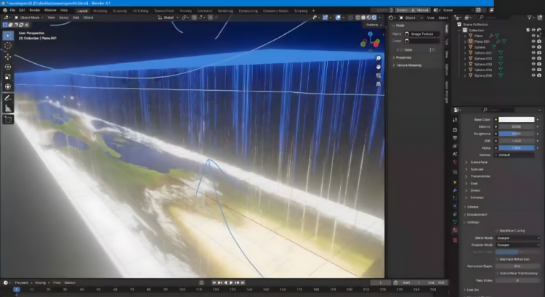Collapse the Settings panel

[x=472, y=222]
